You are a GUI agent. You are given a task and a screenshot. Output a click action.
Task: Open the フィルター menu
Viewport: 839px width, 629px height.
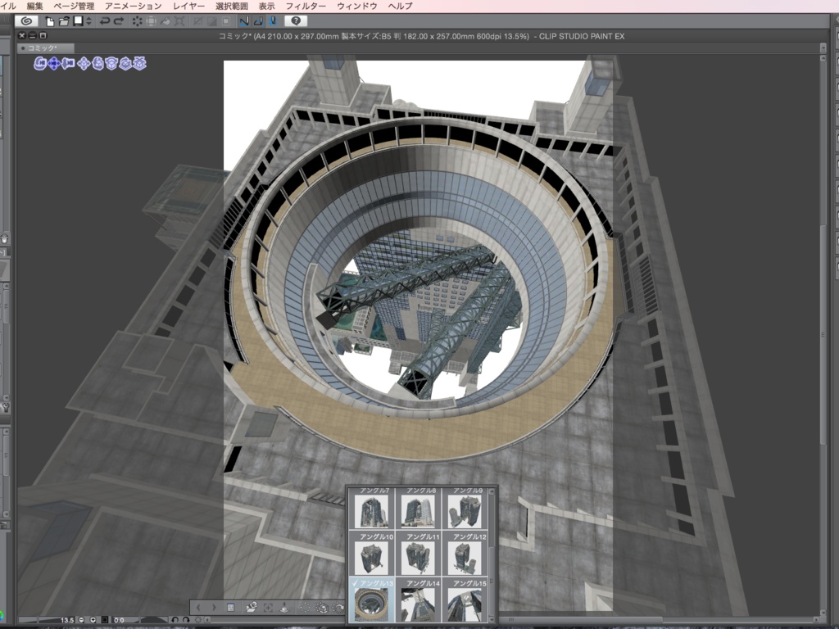[x=306, y=6]
